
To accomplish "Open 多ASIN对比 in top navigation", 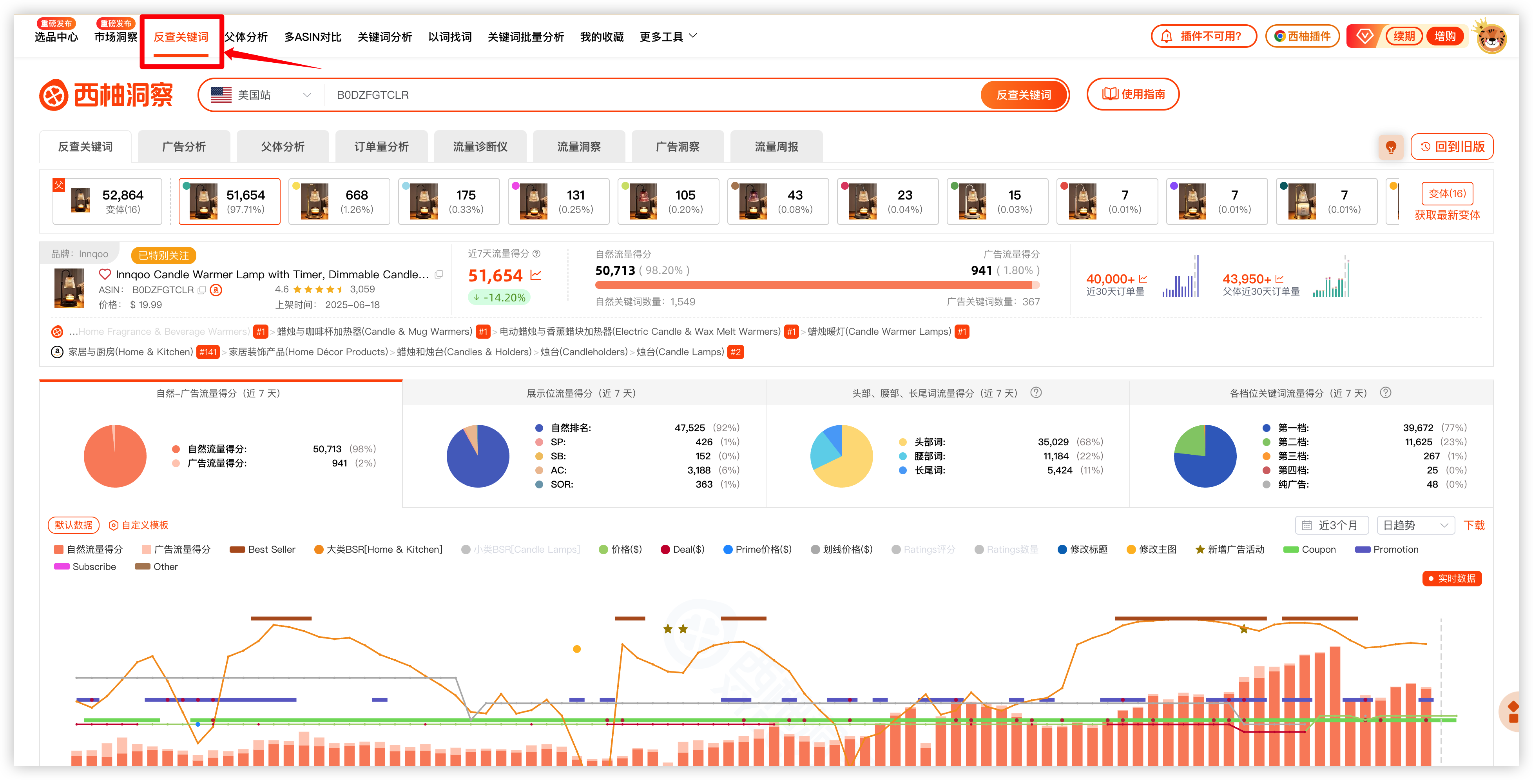I will [x=312, y=37].
